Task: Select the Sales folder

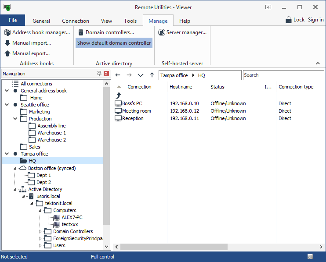Action: coord(35,147)
